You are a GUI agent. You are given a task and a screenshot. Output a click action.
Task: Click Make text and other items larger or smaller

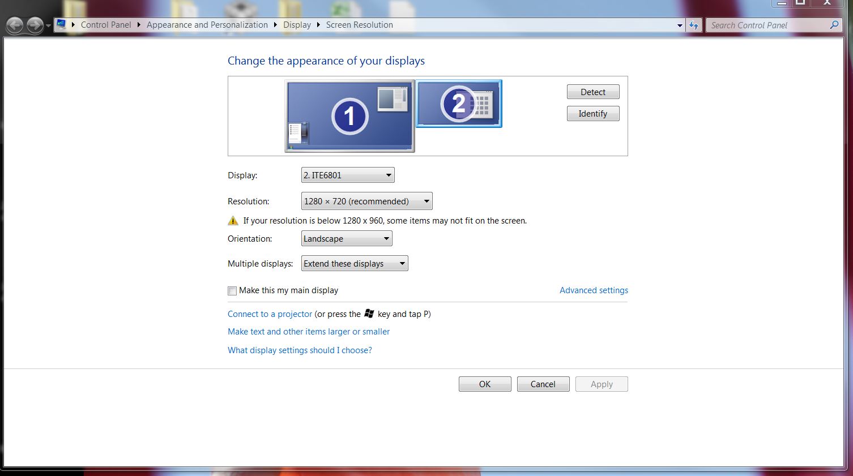tap(309, 332)
